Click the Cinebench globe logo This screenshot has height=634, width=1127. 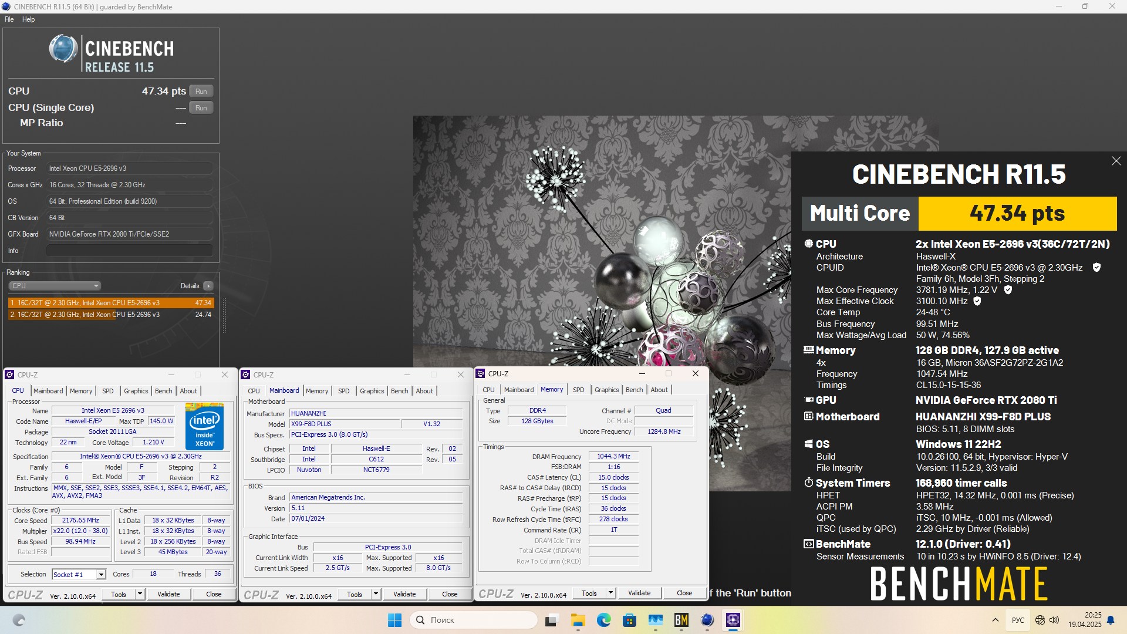pos(63,49)
